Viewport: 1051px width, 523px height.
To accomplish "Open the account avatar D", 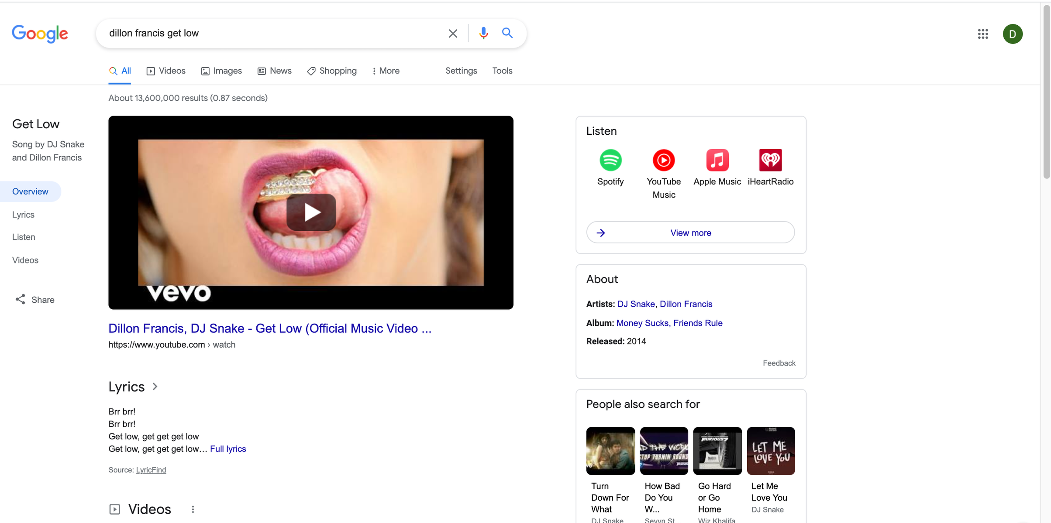I will tap(1013, 34).
